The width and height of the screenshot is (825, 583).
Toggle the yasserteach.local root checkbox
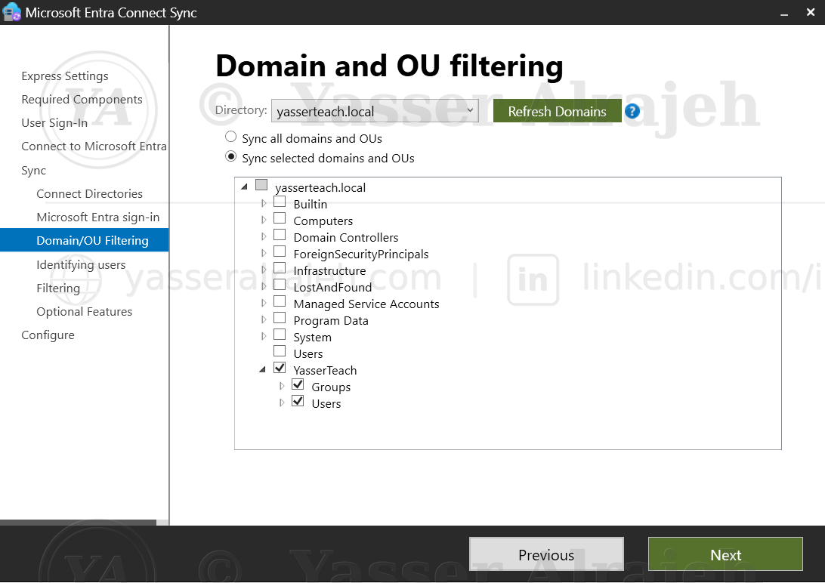pos(261,185)
